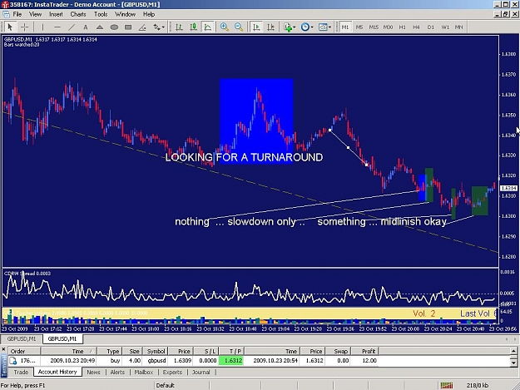
Task: Switch chart to Candlesticks mode
Action: pyautogui.click(x=193, y=27)
